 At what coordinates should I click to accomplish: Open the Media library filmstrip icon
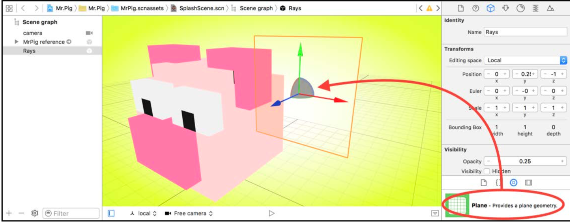pyautogui.click(x=528, y=182)
